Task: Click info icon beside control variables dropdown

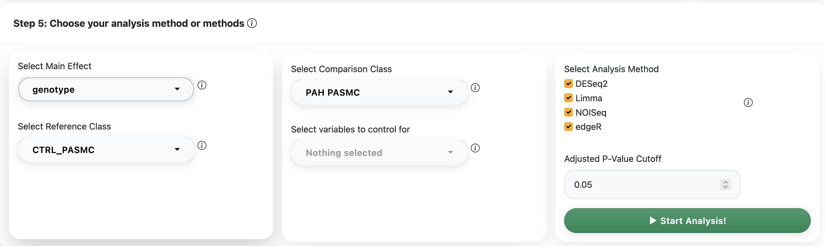Action: [x=475, y=148]
